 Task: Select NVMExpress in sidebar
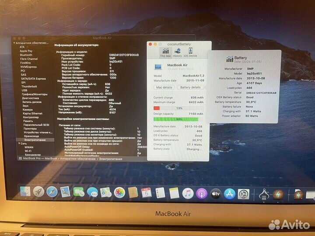tap(28, 67)
